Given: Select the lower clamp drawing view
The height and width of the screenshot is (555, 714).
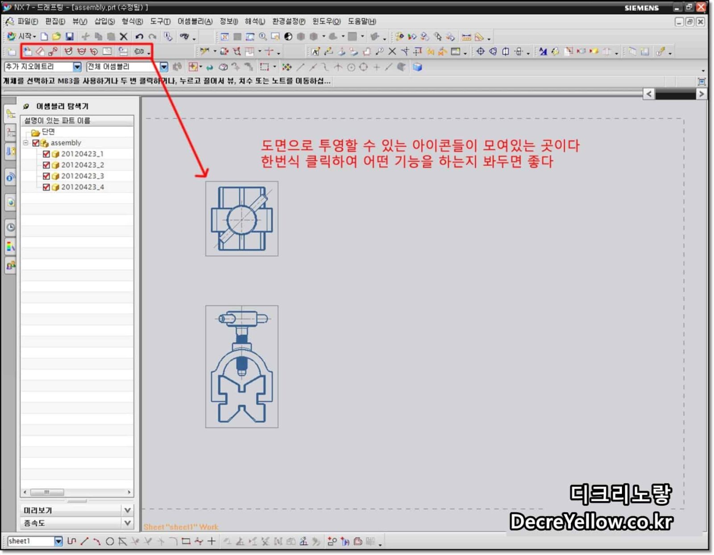Looking at the screenshot, I should click(x=242, y=367).
